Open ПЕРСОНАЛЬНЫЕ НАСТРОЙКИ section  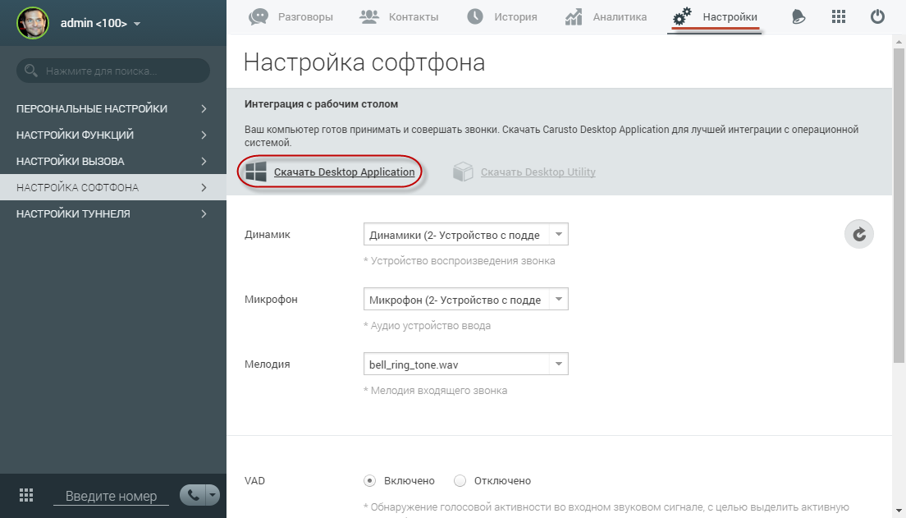pos(113,108)
